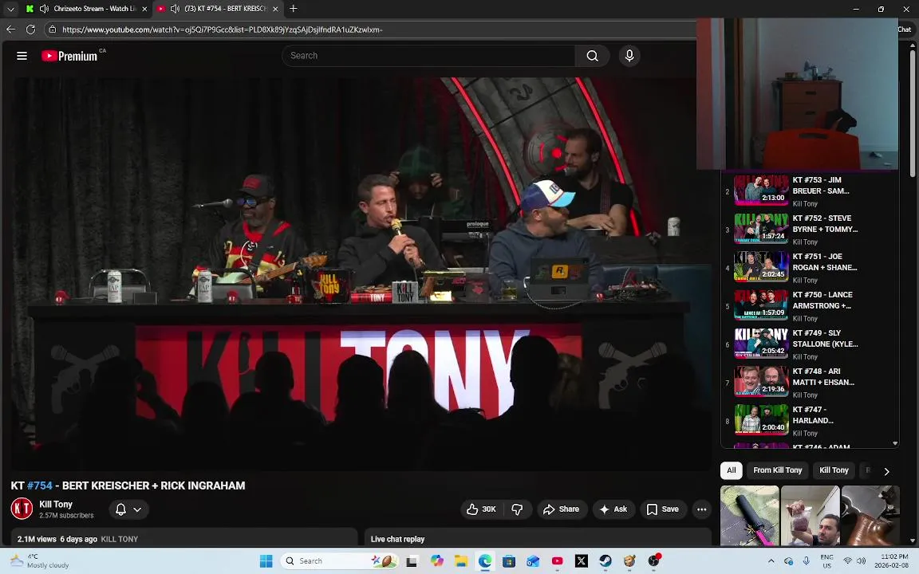The height and width of the screenshot is (574, 919).
Task: Open a new browser tab
Action: coord(293,9)
